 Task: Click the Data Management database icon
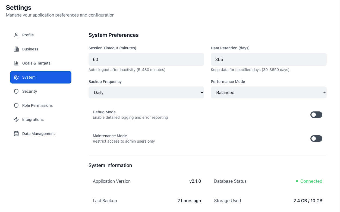coord(16,134)
